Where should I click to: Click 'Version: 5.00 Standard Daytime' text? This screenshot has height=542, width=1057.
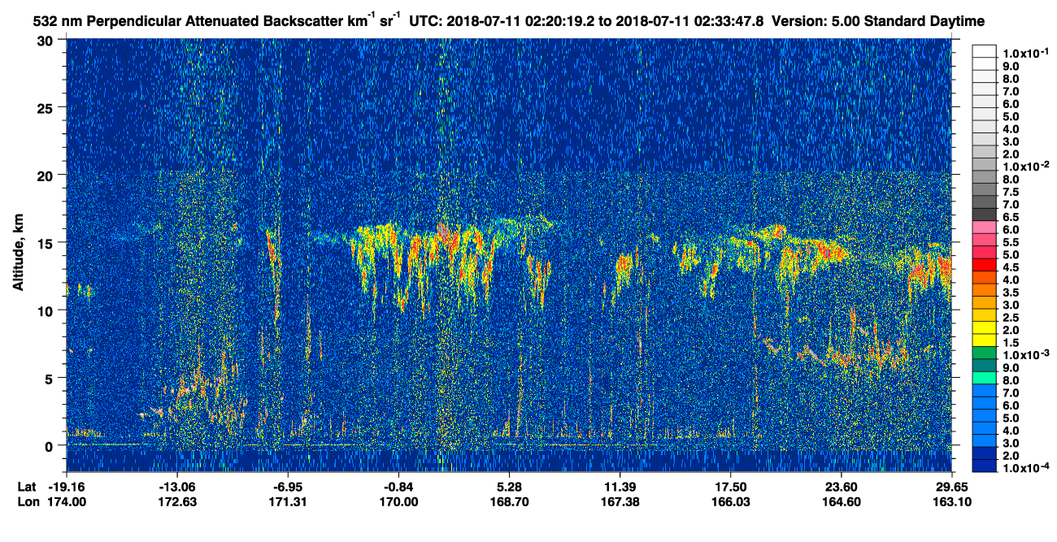pos(876,20)
